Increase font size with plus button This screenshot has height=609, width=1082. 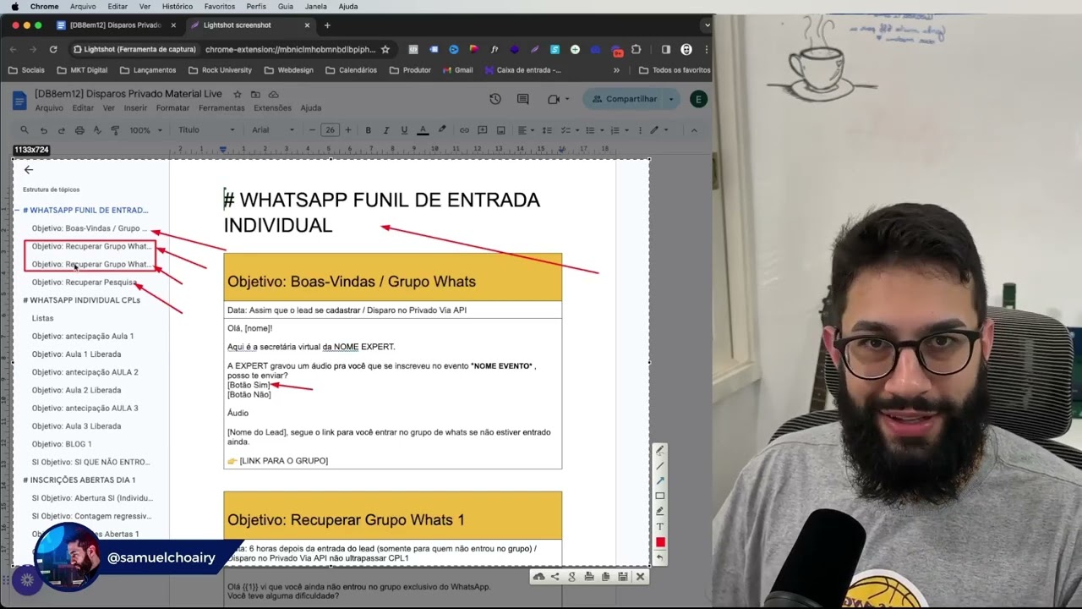coord(347,130)
